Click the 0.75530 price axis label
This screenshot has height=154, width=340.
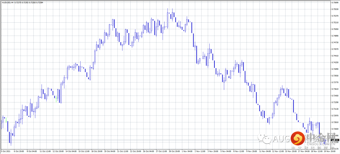[335, 9]
